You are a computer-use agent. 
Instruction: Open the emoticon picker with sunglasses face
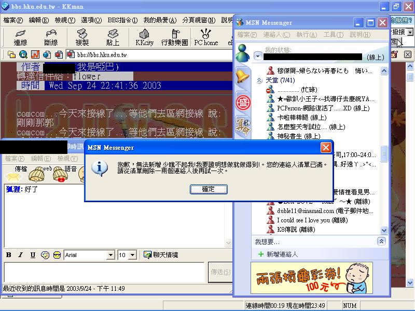click(57, 255)
